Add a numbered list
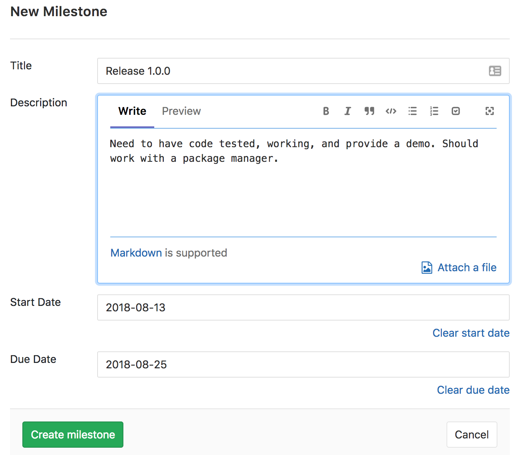 [x=434, y=111]
